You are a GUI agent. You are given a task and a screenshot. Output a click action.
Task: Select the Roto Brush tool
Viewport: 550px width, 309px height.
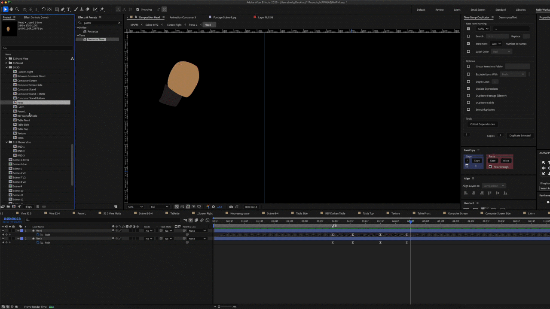[x=95, y=9]
